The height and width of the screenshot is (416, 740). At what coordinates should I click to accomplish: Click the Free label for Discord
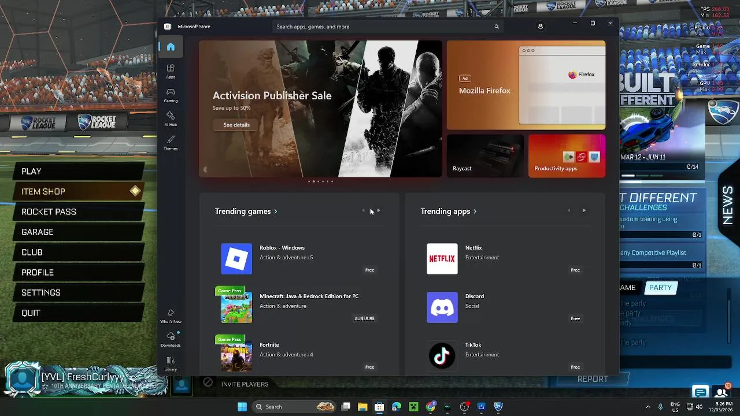click(x=575, y=318)
